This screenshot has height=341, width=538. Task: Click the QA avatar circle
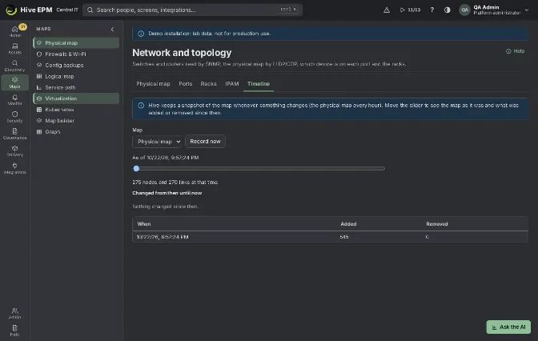tap(464, 10)
